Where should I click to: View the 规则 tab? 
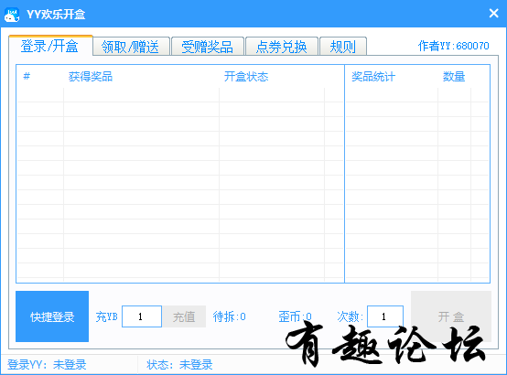343,47
